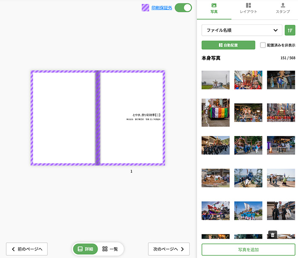
Task: Select the colorful striped float thumbnail
Action: (x=216, y=113)
